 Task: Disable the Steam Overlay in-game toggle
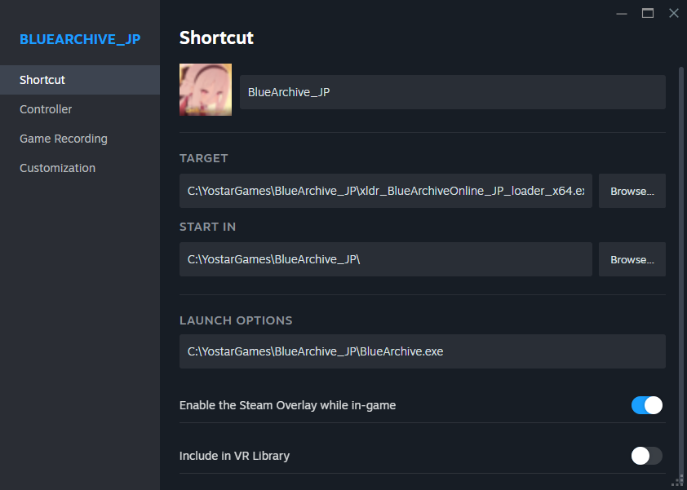click(647, 405)
